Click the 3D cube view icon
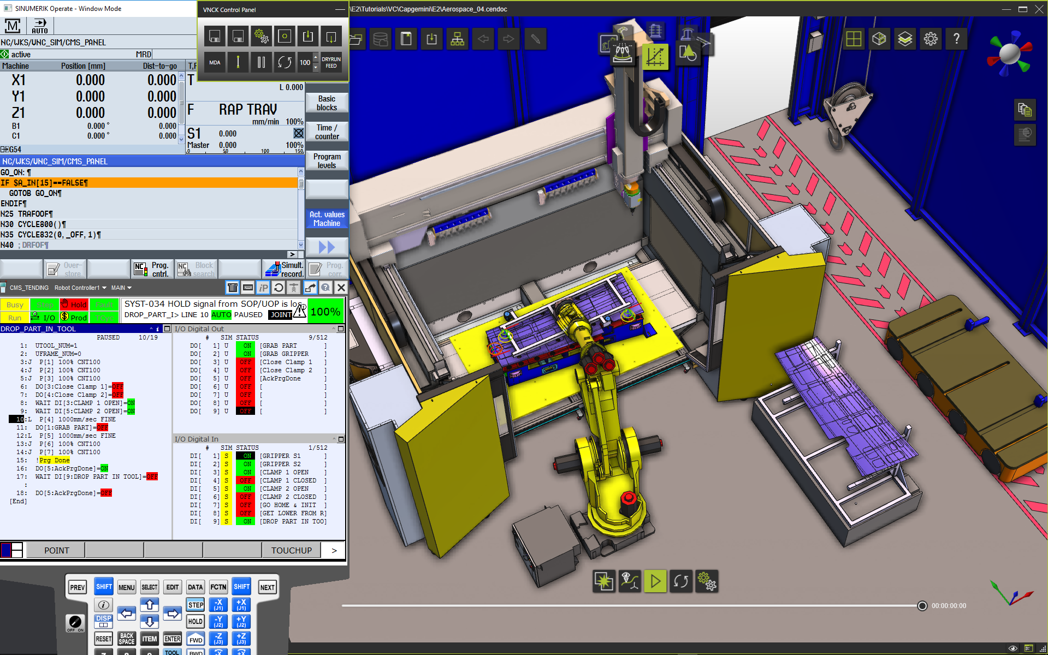 coord(879,39)
